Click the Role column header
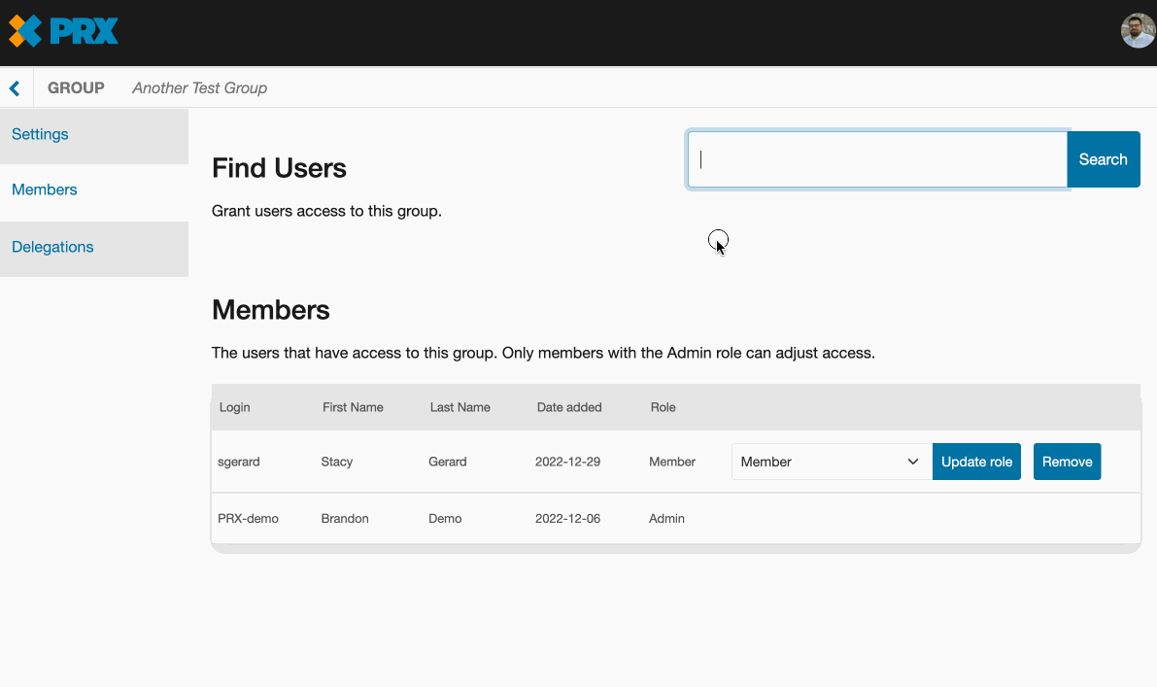Viewport: 1157px width, 687px height. click(664, 407)
